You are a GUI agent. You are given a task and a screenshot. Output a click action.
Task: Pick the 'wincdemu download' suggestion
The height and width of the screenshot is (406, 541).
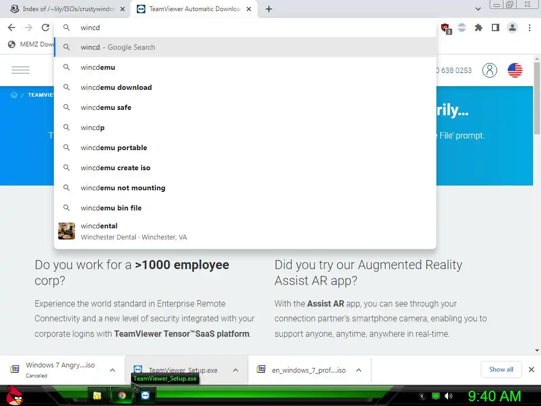pos(245,87)
